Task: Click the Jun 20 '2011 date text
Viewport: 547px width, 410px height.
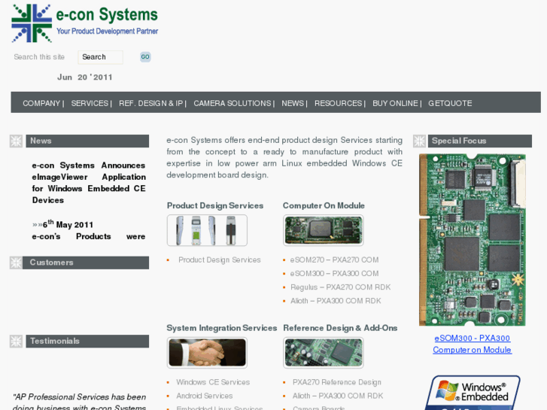Action: [85, 77]
